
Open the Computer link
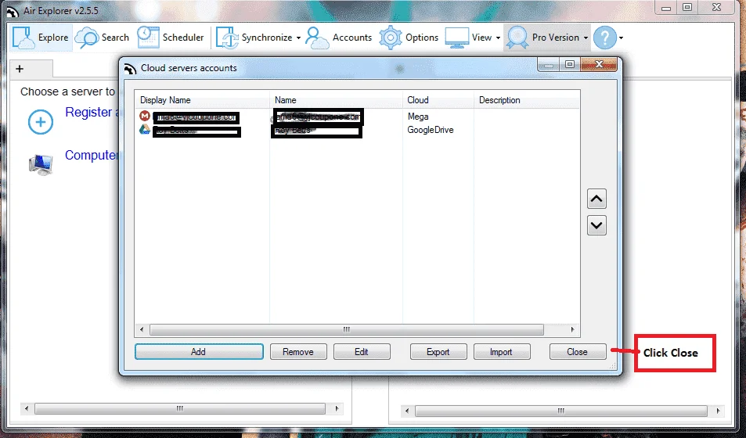pos(92,156)
